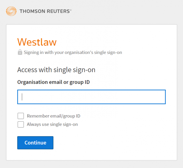This screenshot has width=183, height=168.
Task: Focus the organisation email or group ID field
Action: 91,97
